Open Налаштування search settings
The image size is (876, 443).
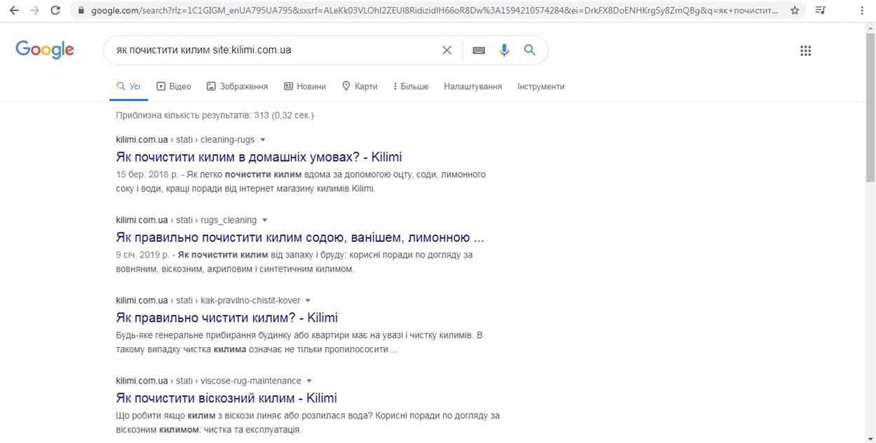point(473,87)
